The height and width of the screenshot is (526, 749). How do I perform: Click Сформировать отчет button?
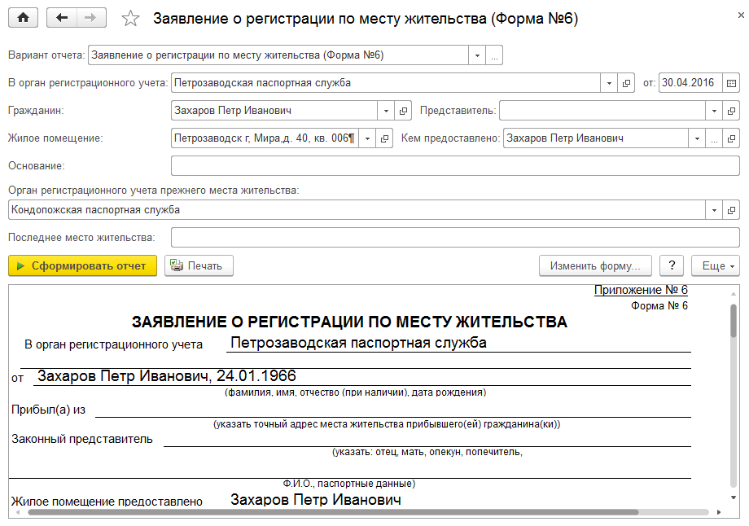[83, 265]
